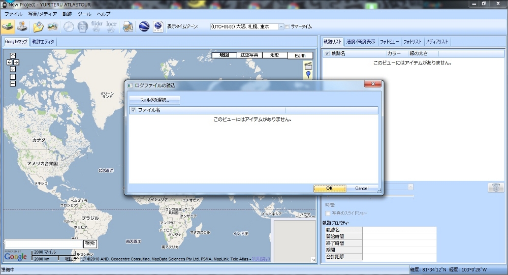The height and width of the screenshot is (275, 508).
Task: Click the map zoom-in plus button
Action: point(13,77)
